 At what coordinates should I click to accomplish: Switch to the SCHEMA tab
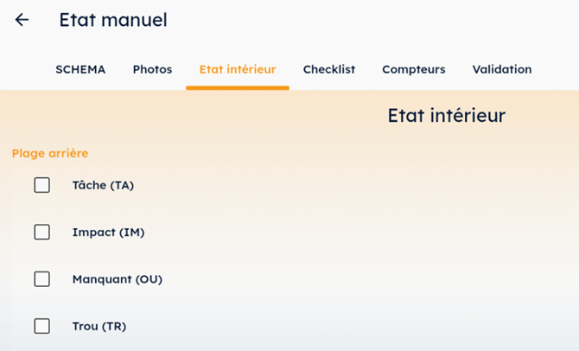pyautogui.click(x=80, y=69)
